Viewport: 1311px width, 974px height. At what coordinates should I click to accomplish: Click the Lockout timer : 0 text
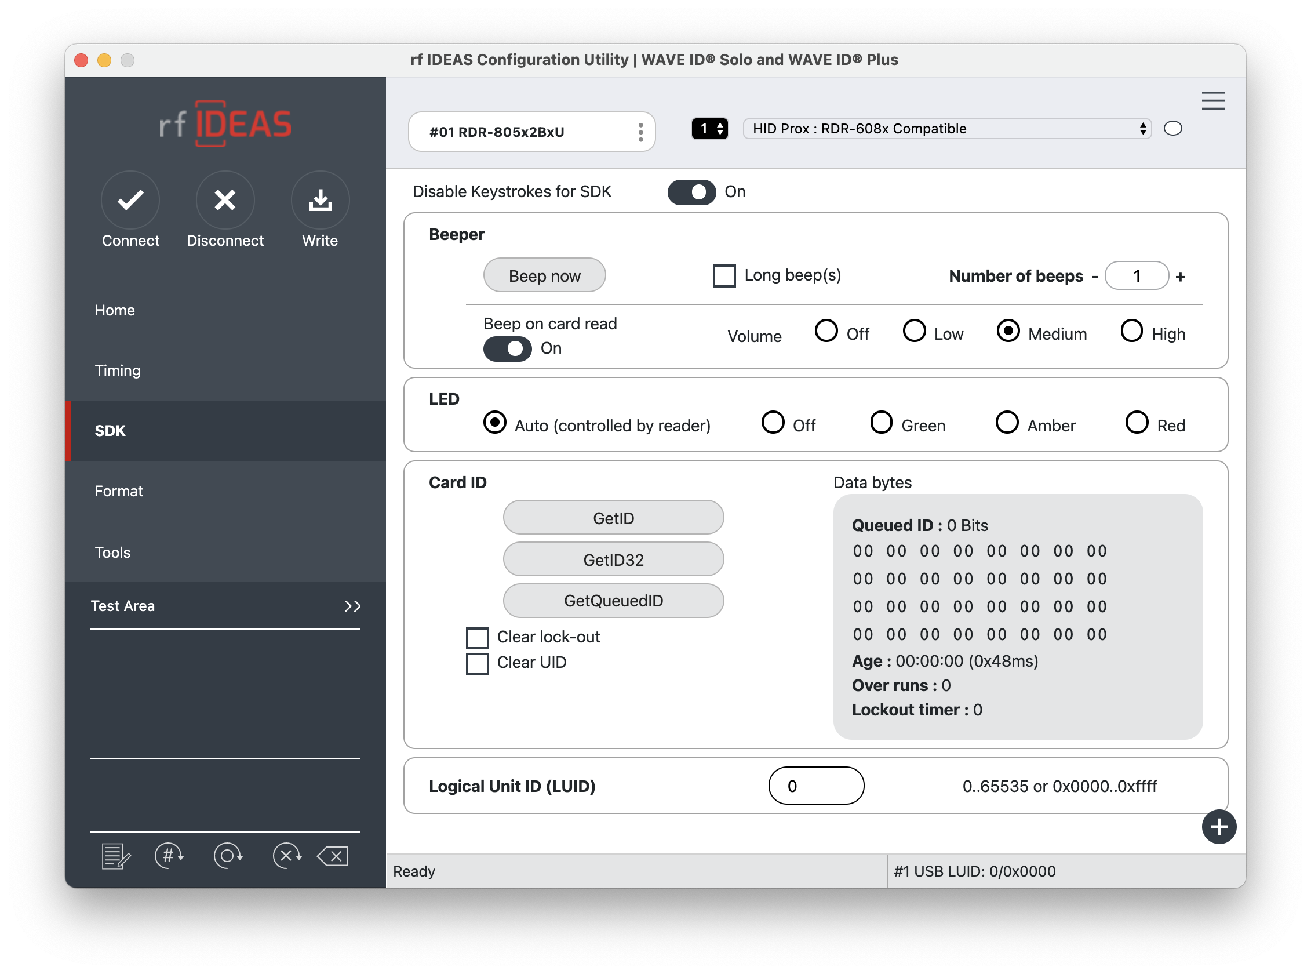coord(917,710)
